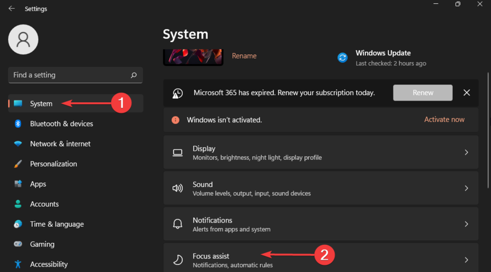Type in the Find a setting field
Viewport: 491px width, 272px height.
tap(68, 75)
